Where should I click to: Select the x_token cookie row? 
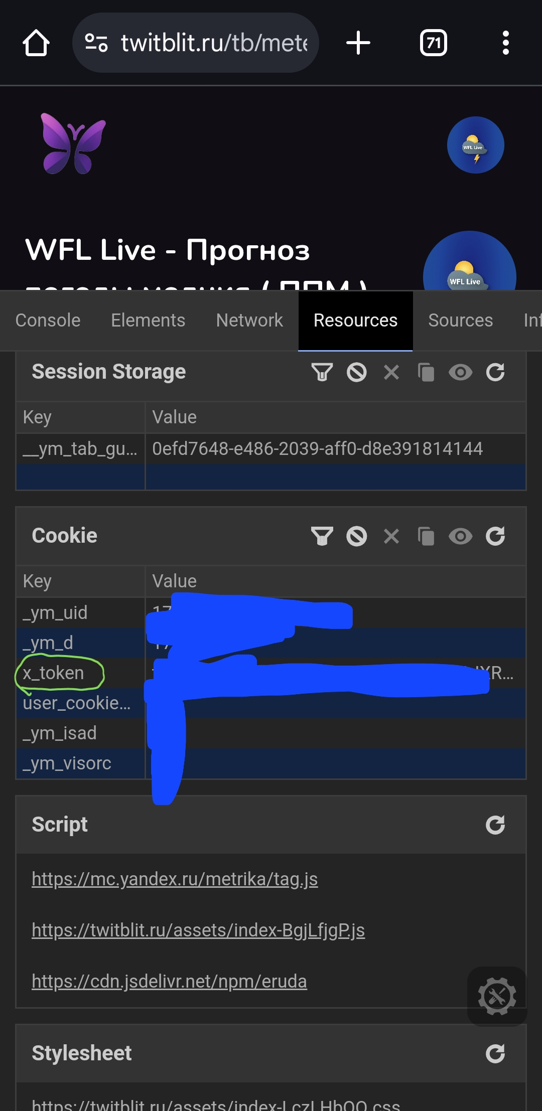pyautogui.click(x=54, y=673)
